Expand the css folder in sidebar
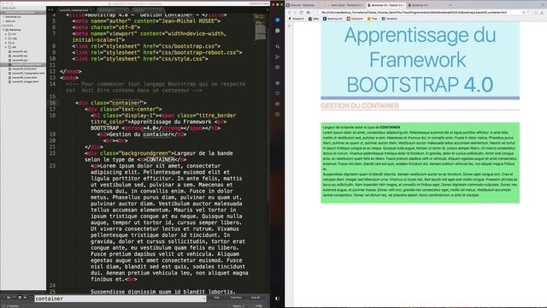Image resolution: width=547 pixels, height=308 pixels. [6, 34]
